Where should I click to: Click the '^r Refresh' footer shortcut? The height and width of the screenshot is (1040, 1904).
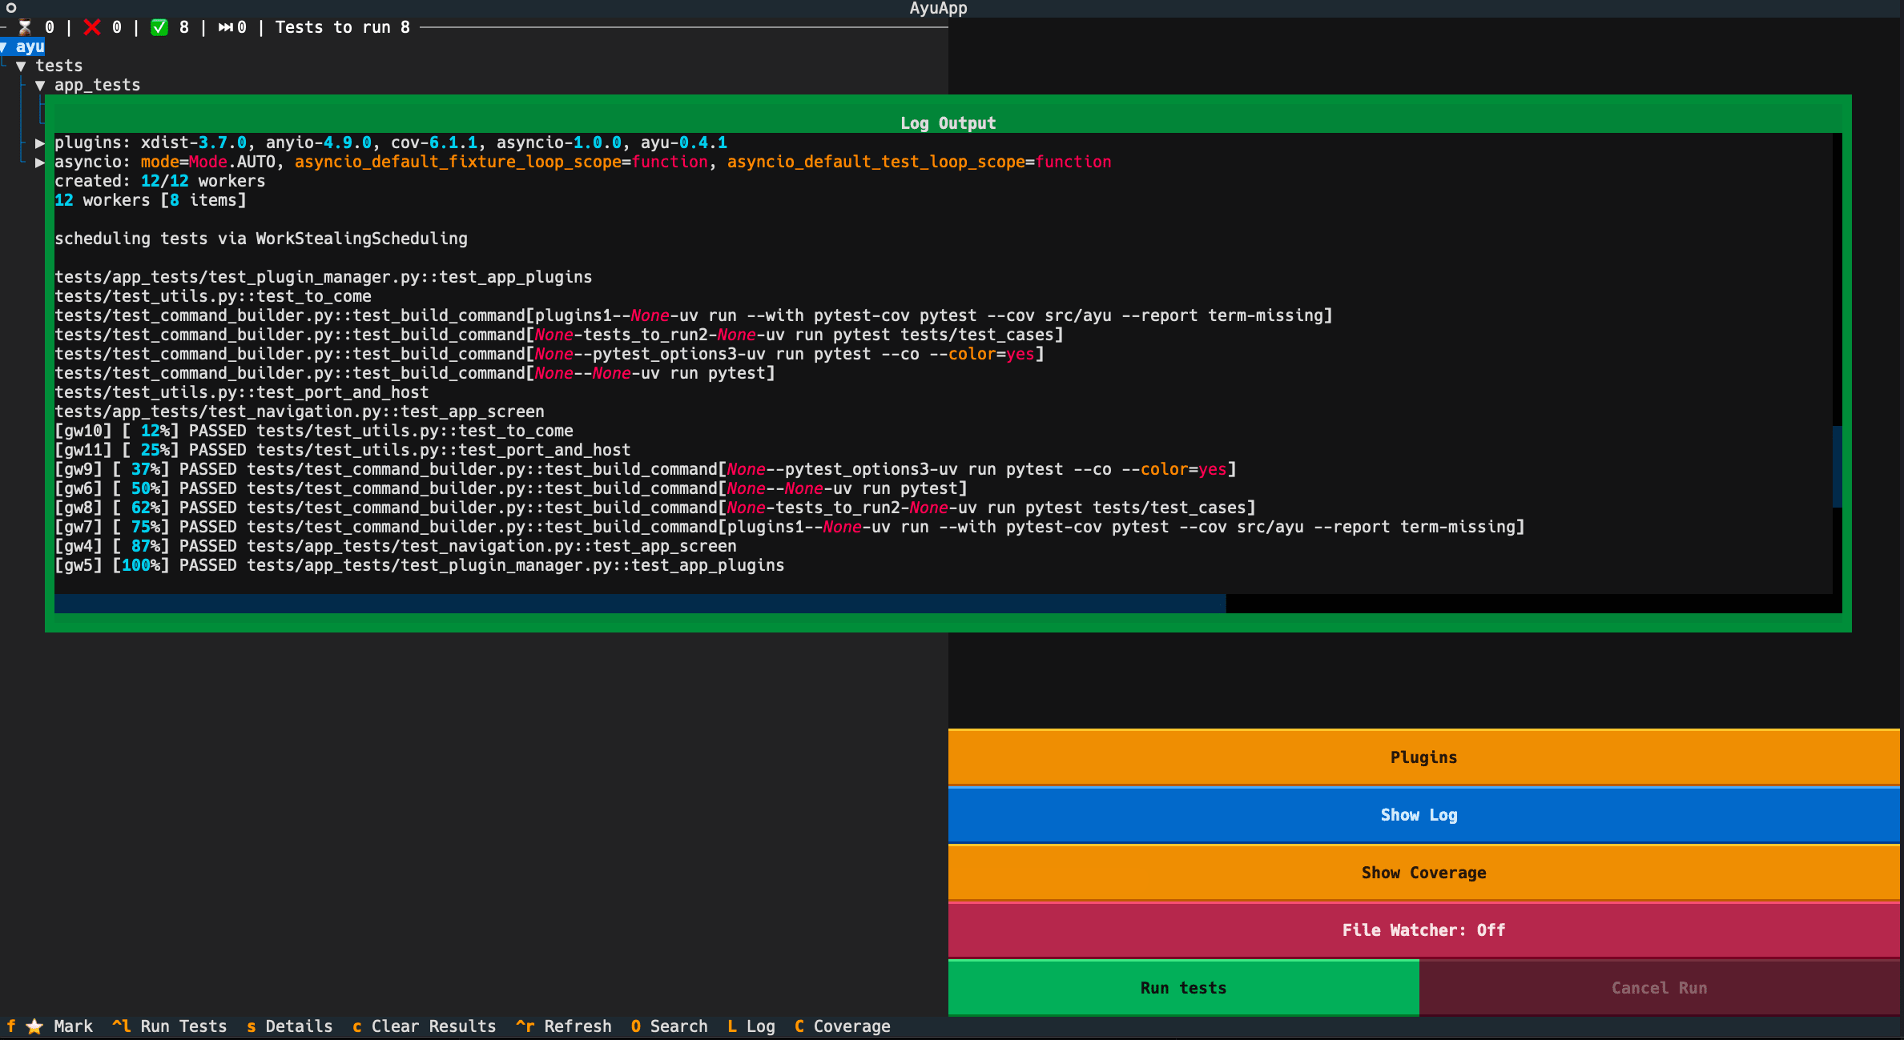click(564, 1026)
